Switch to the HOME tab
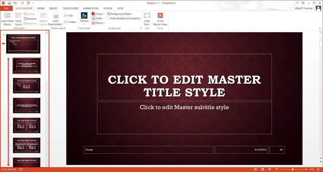Viewport: 323px width, 172px height. pos(41,8)
